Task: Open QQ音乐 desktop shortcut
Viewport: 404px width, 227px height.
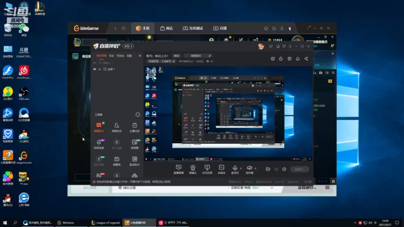Action: click(x=8, y=94)
